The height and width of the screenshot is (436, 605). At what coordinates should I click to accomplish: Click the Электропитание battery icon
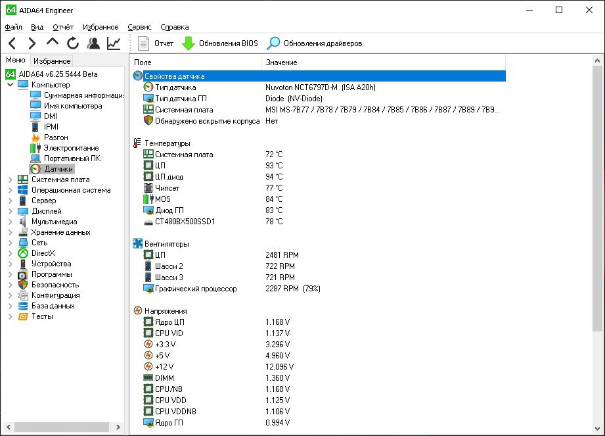tap(35, 148)
